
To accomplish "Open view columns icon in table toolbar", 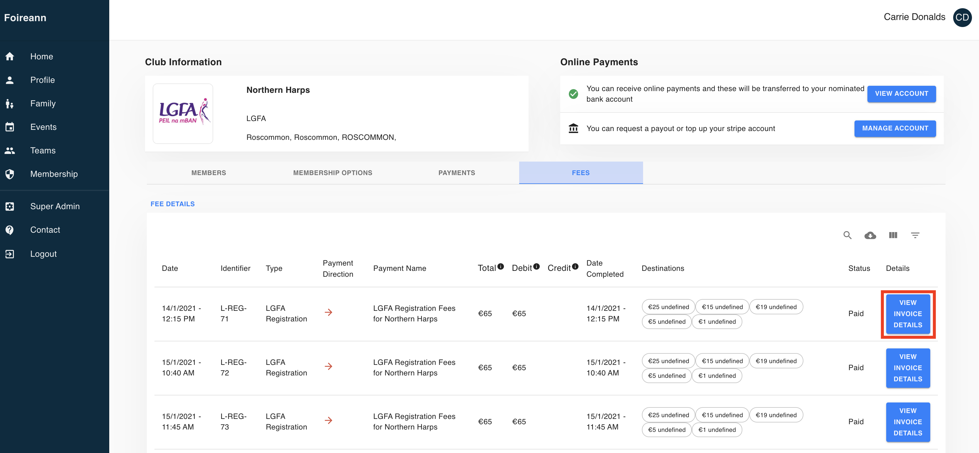I will pos(893,235).
